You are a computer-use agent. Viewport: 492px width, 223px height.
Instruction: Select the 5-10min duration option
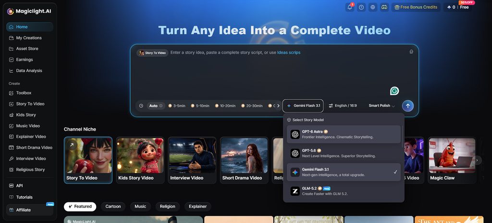(x=200, y=106)
